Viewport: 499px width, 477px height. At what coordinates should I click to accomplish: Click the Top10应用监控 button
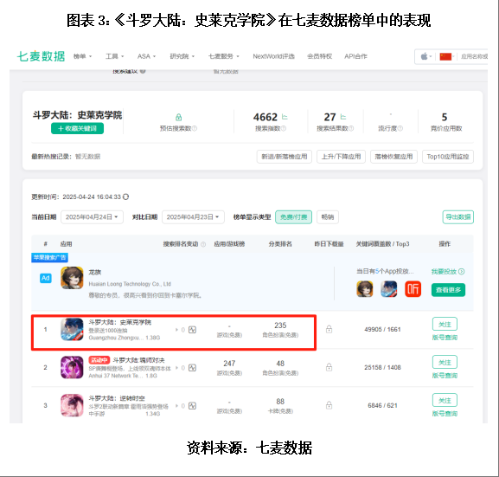coord(448,157)
